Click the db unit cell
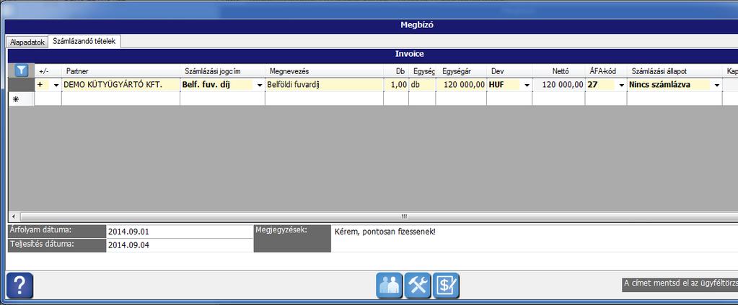This screenshot has height=305, width=738. pyautogui.click(x=422, y=85)
